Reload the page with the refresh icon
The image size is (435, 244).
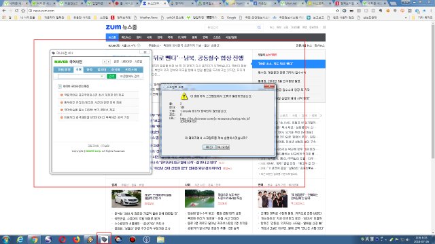[x=16, y=11]
